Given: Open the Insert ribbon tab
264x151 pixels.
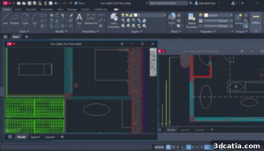Looking at the screenshot, I should click(18, 9).
